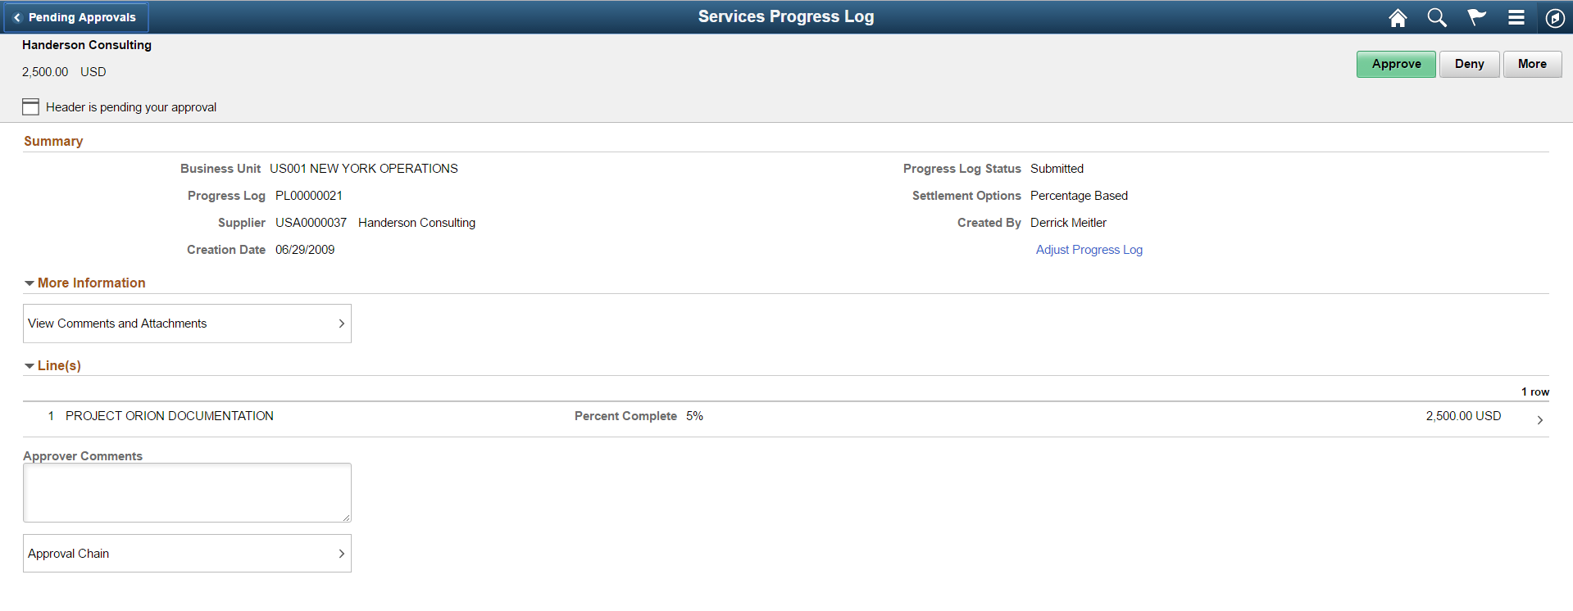The width and height of the screenshot is (1573, 611).
Task: Deny the progress log request
Action: pyautogui.click(x=1469, y=64)
